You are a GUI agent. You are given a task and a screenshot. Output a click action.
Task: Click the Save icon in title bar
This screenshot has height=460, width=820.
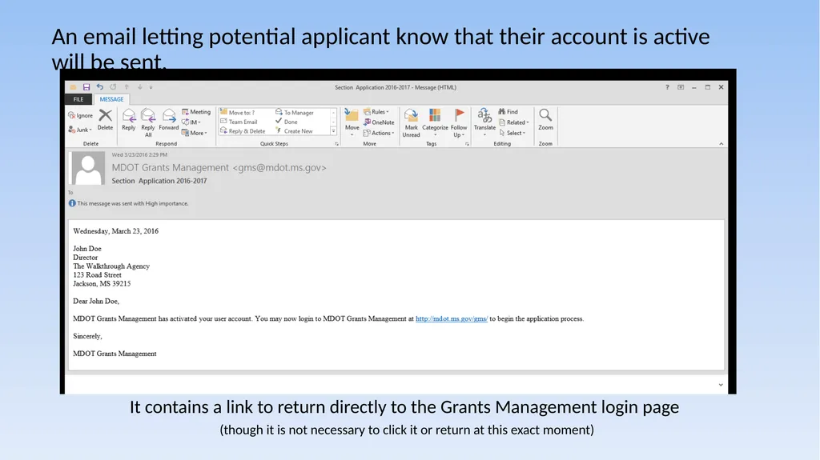(x=86, y=87)
